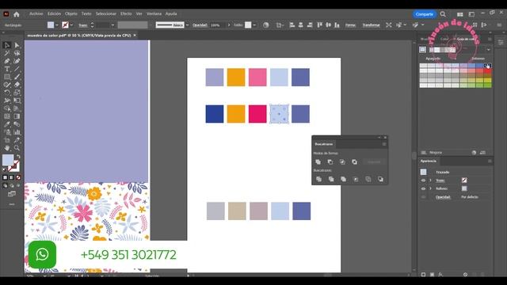Apply Crop pathfinder in Buscatrazos
Screen dimensions: 507x285
coord(356,179)
